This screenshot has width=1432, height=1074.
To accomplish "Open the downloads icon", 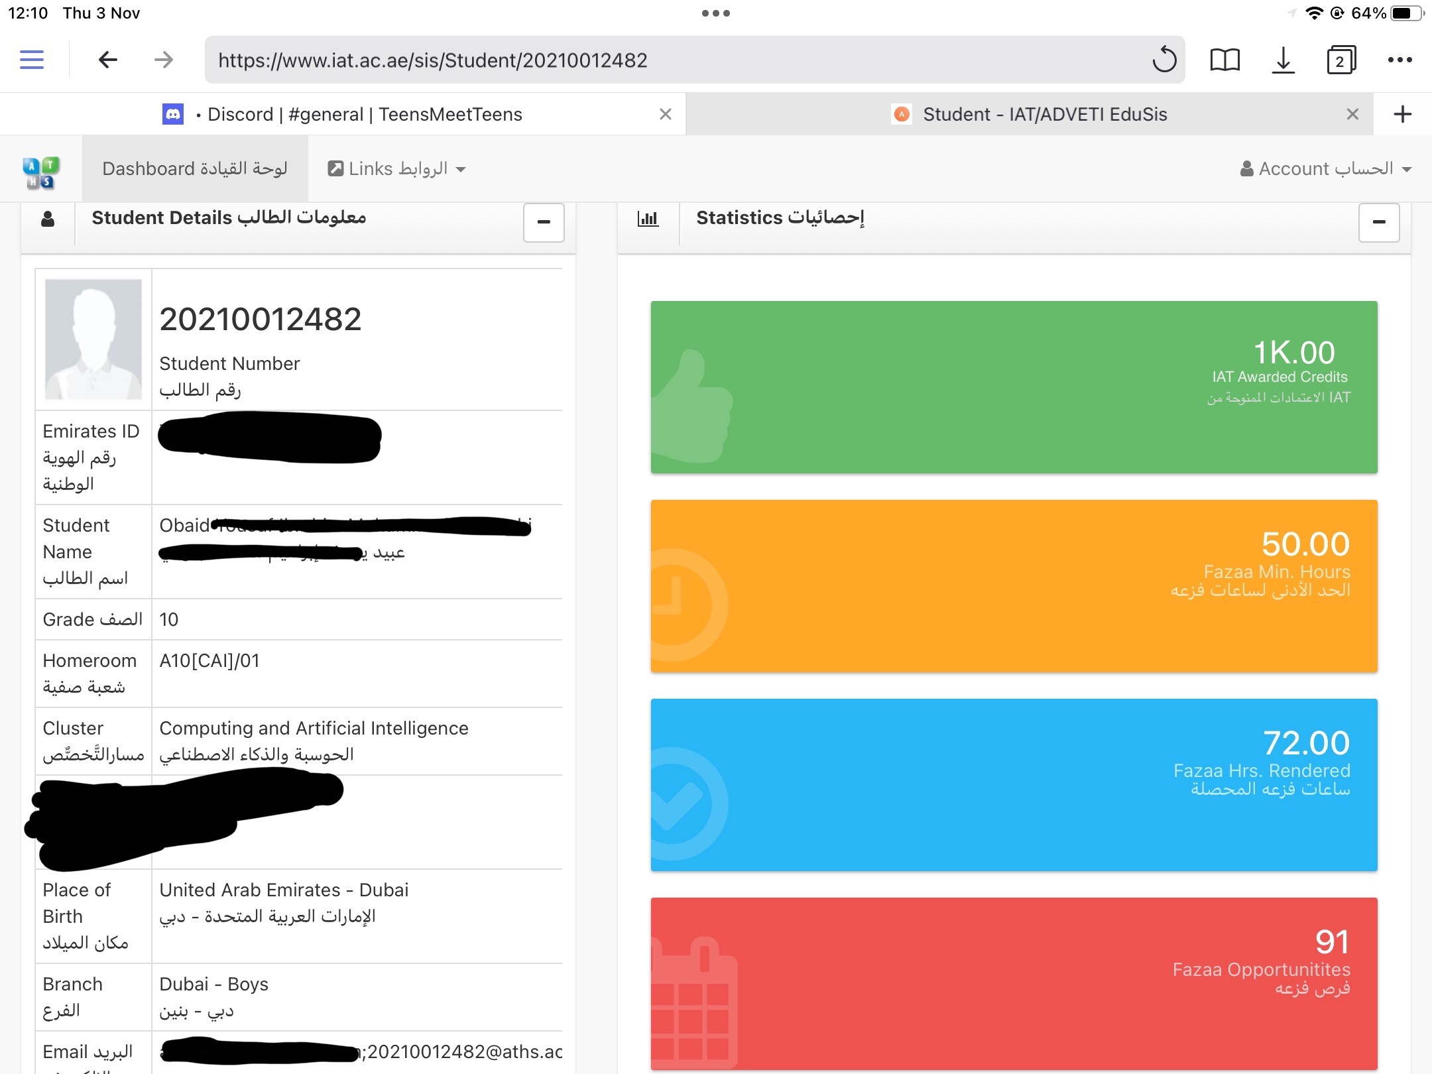I will [1283, 60].
